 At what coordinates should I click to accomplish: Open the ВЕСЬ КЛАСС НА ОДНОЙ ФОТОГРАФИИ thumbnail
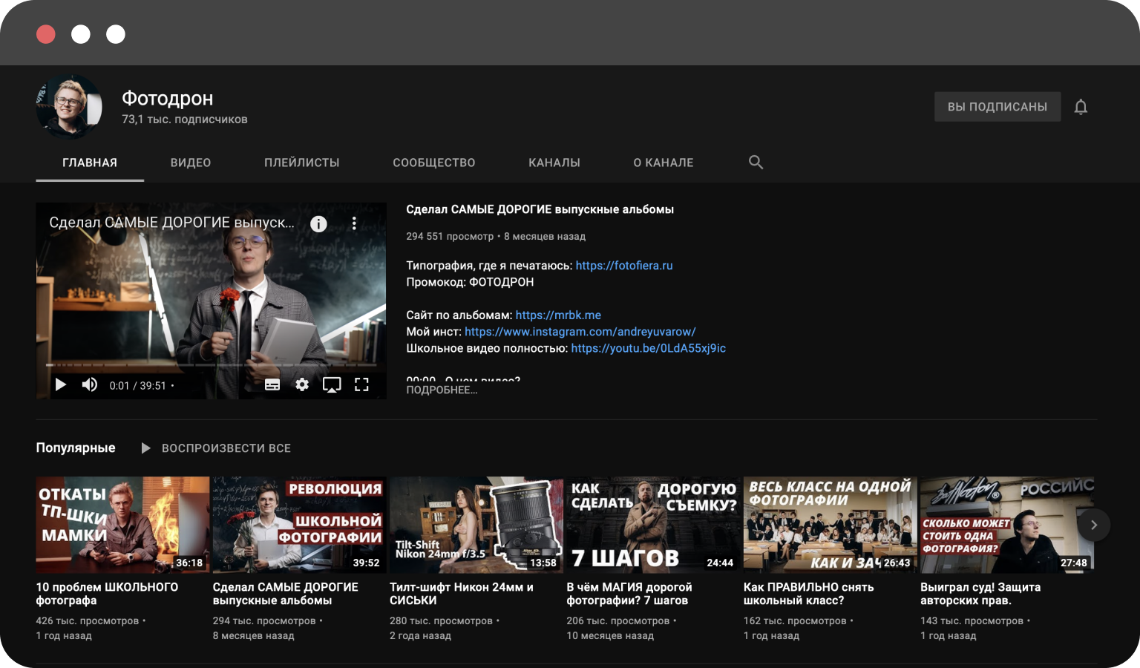pos(831,525)
